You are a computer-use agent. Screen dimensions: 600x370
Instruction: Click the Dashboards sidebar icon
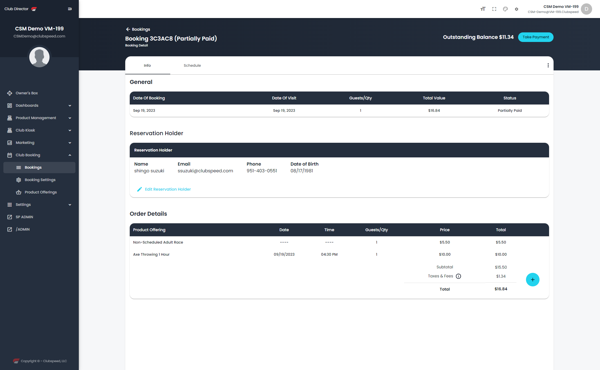pos(10,106)
